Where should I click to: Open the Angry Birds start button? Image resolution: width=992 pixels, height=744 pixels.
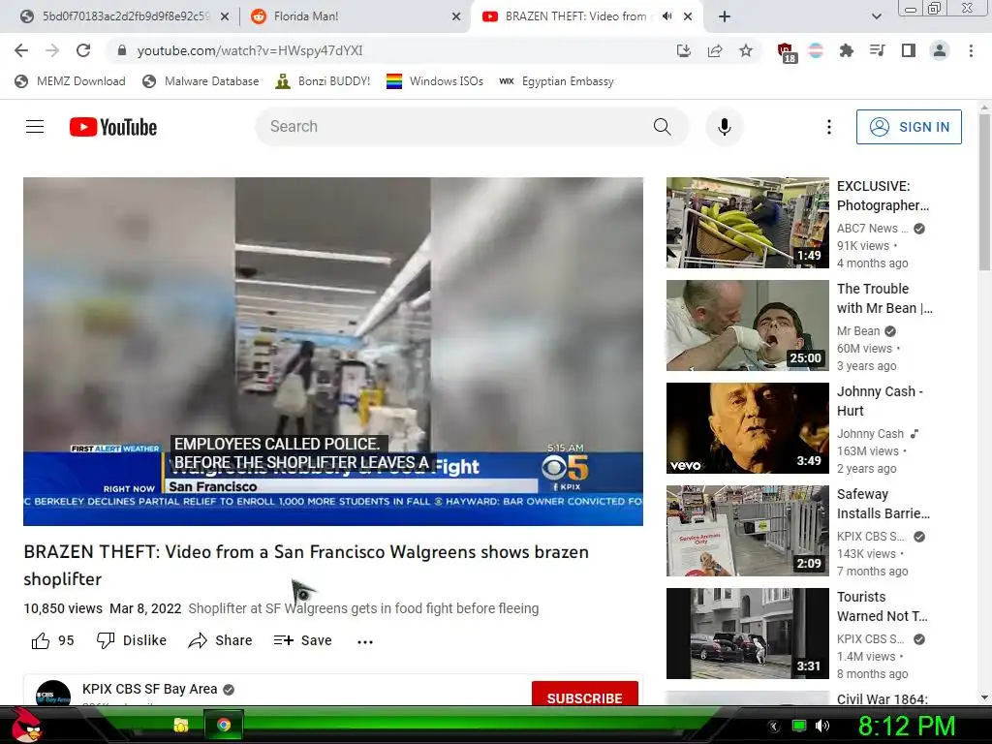tap(26, 726)
